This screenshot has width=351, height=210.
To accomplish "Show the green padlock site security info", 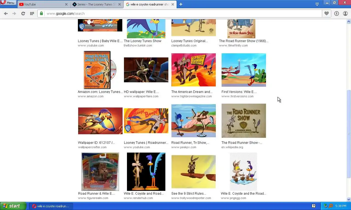I will [41, 13].
